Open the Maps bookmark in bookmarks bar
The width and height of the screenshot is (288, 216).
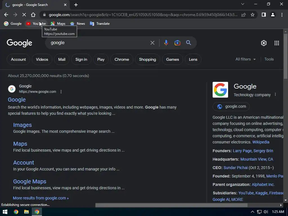(58, 24)
